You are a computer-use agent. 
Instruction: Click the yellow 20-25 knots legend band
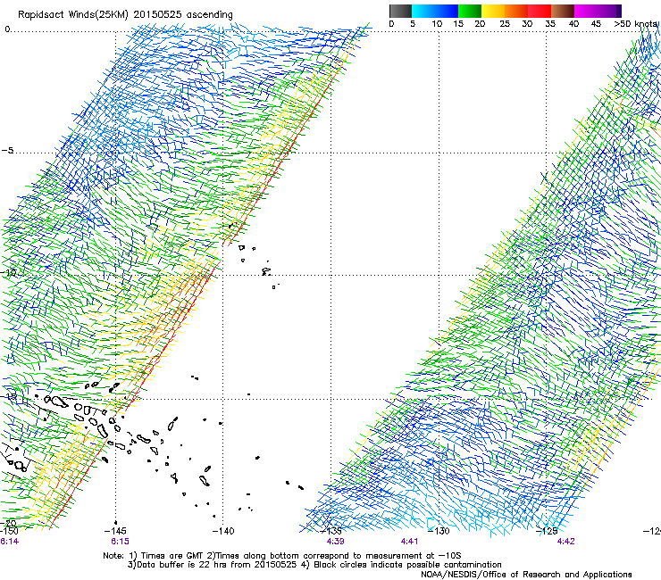[493, 11]
